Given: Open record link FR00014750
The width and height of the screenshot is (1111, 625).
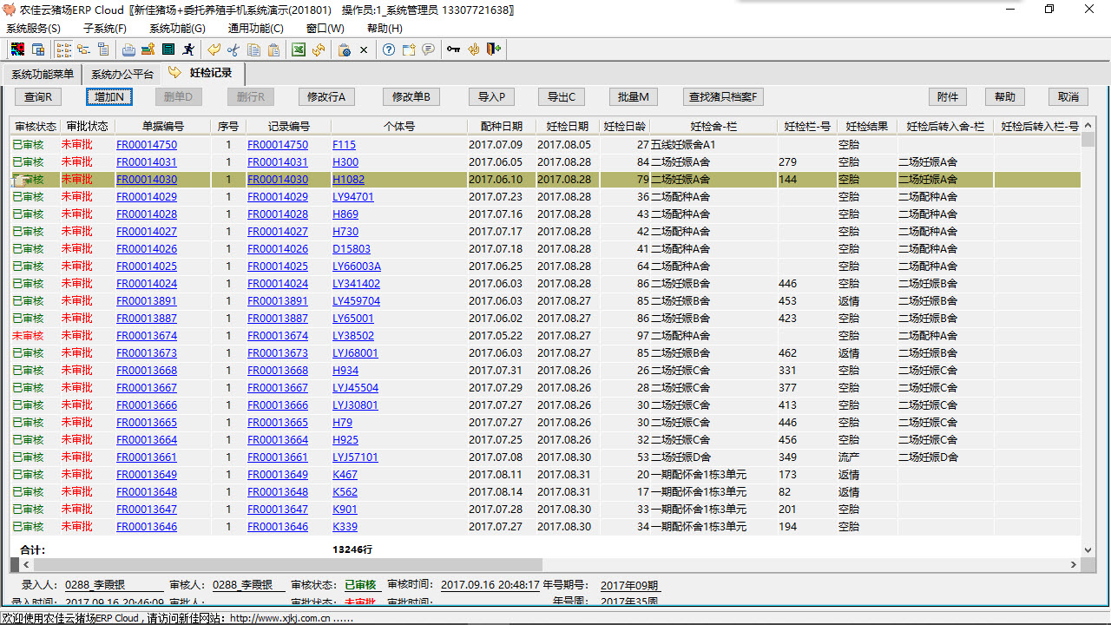Looking at the screenshot, I should pyautogui.click(x=146, y=144).
